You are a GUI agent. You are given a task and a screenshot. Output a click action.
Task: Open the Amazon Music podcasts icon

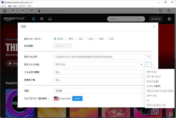click(42, 19)
